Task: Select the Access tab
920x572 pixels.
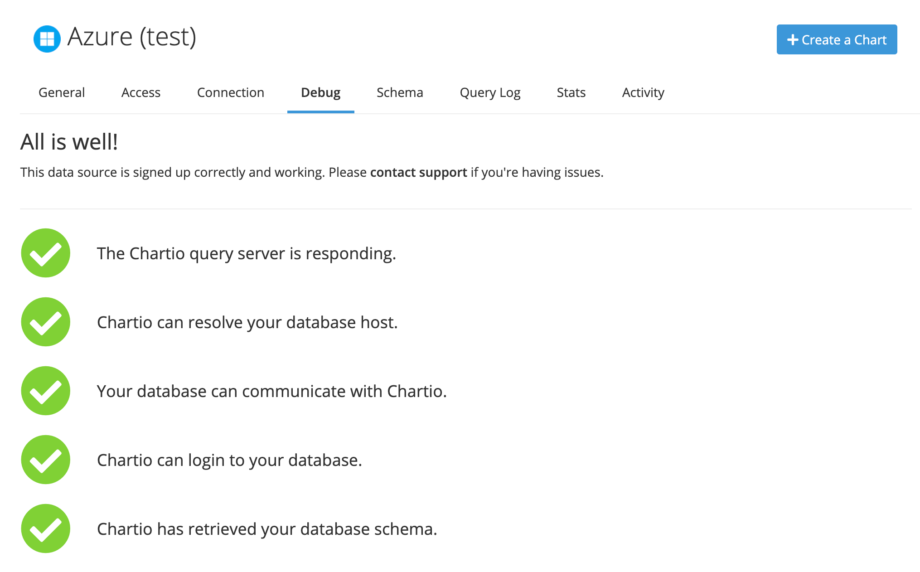Action: (141, 92)
